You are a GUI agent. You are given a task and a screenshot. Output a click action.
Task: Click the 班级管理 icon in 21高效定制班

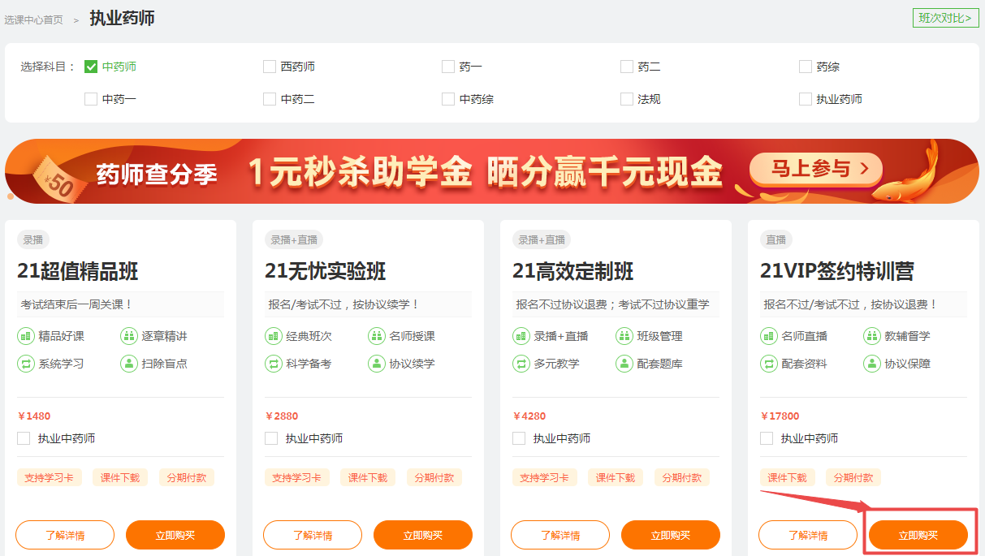624,336
